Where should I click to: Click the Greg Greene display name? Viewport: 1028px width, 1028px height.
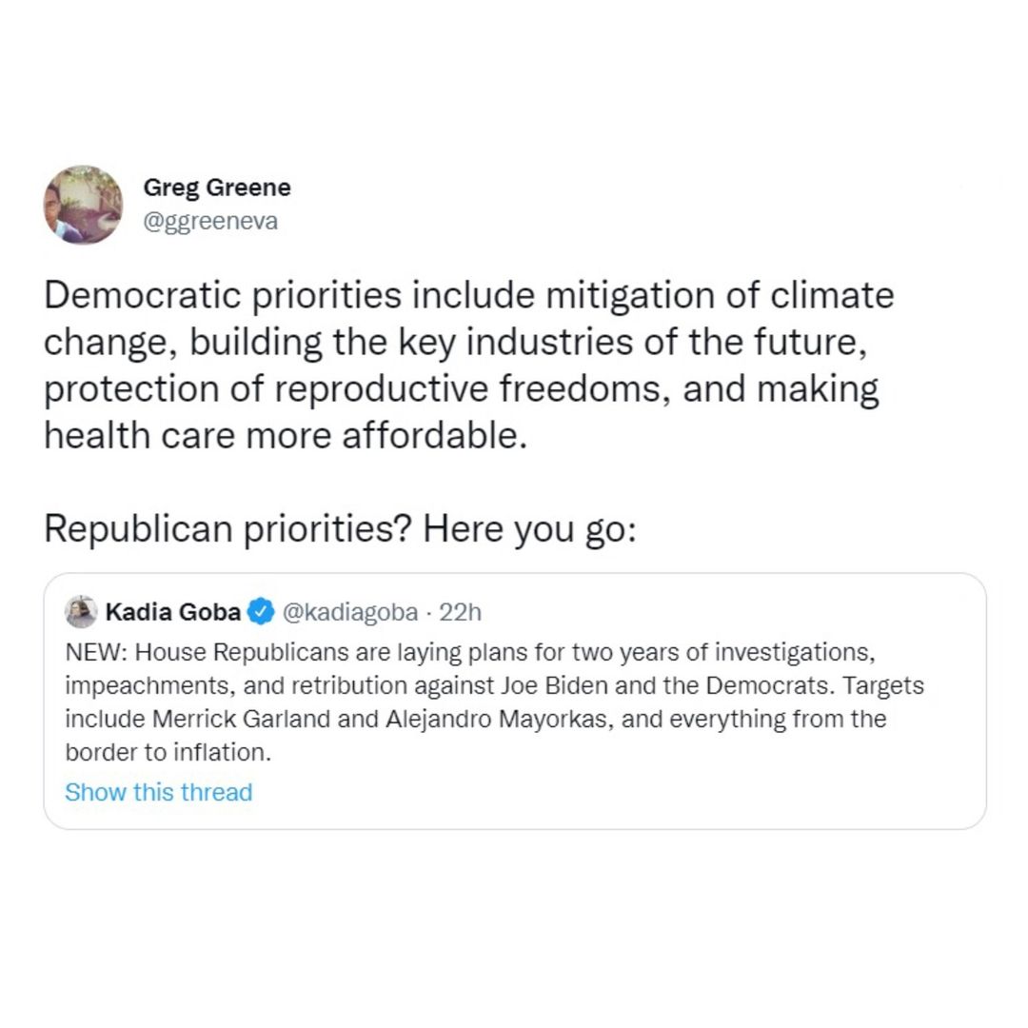coord(217,188)
